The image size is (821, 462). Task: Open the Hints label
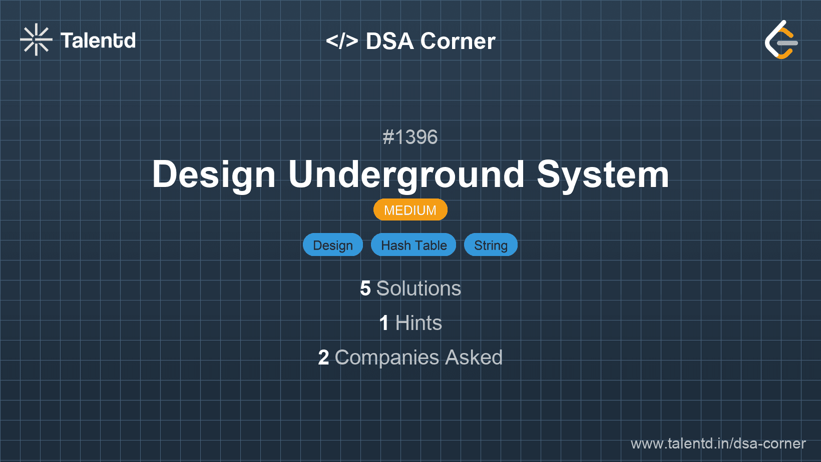click(419, 323)
